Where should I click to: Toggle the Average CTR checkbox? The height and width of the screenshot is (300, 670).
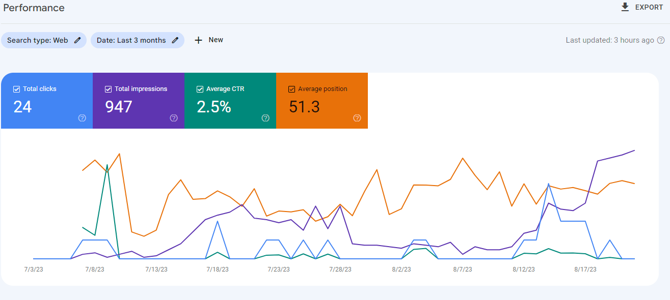point(200,89)
